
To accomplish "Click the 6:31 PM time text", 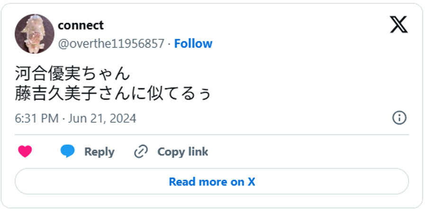I will (36, 118).
